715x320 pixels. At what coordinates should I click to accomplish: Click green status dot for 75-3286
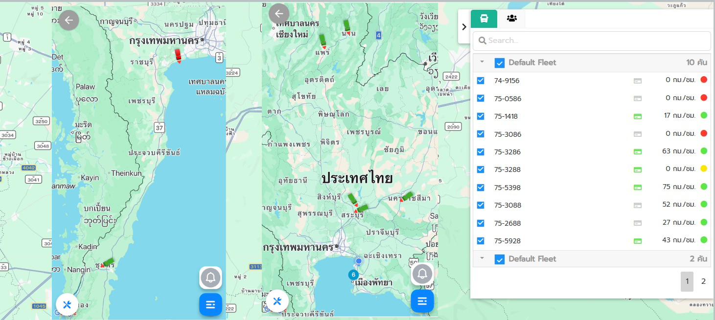(x=704, y=151)
